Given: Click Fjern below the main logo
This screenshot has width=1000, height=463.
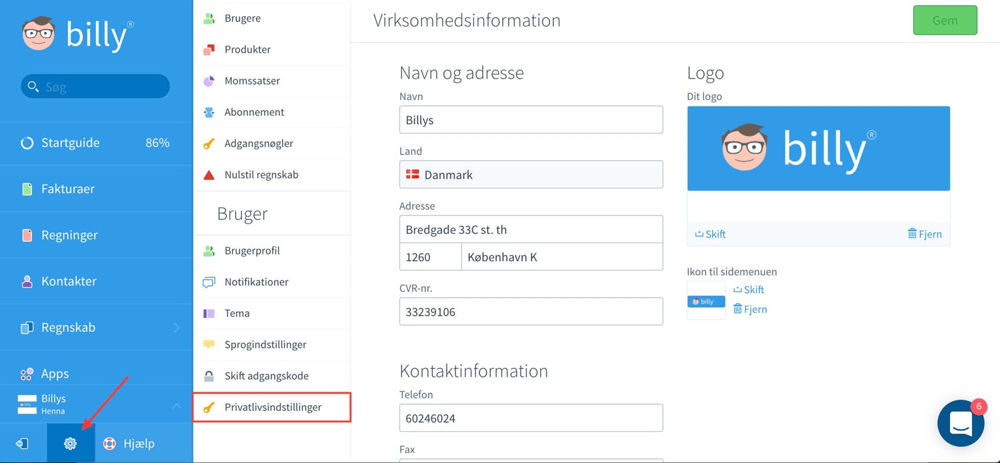Looking at the screenshot, I should tap(925, 234).
